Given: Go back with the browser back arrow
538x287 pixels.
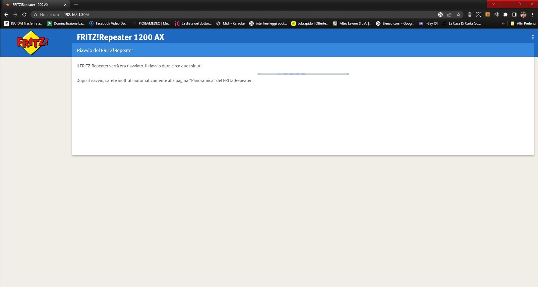Looking at the screenshot, I should [6, 14].
